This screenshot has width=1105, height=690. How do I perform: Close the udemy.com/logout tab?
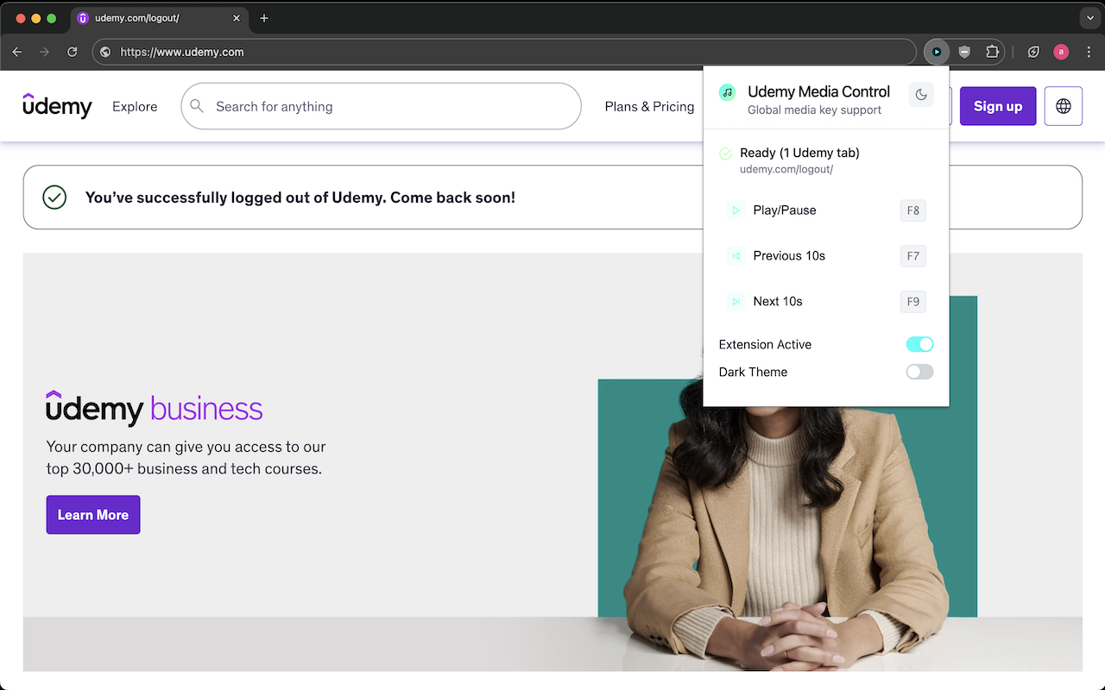(x=237, y=18)
